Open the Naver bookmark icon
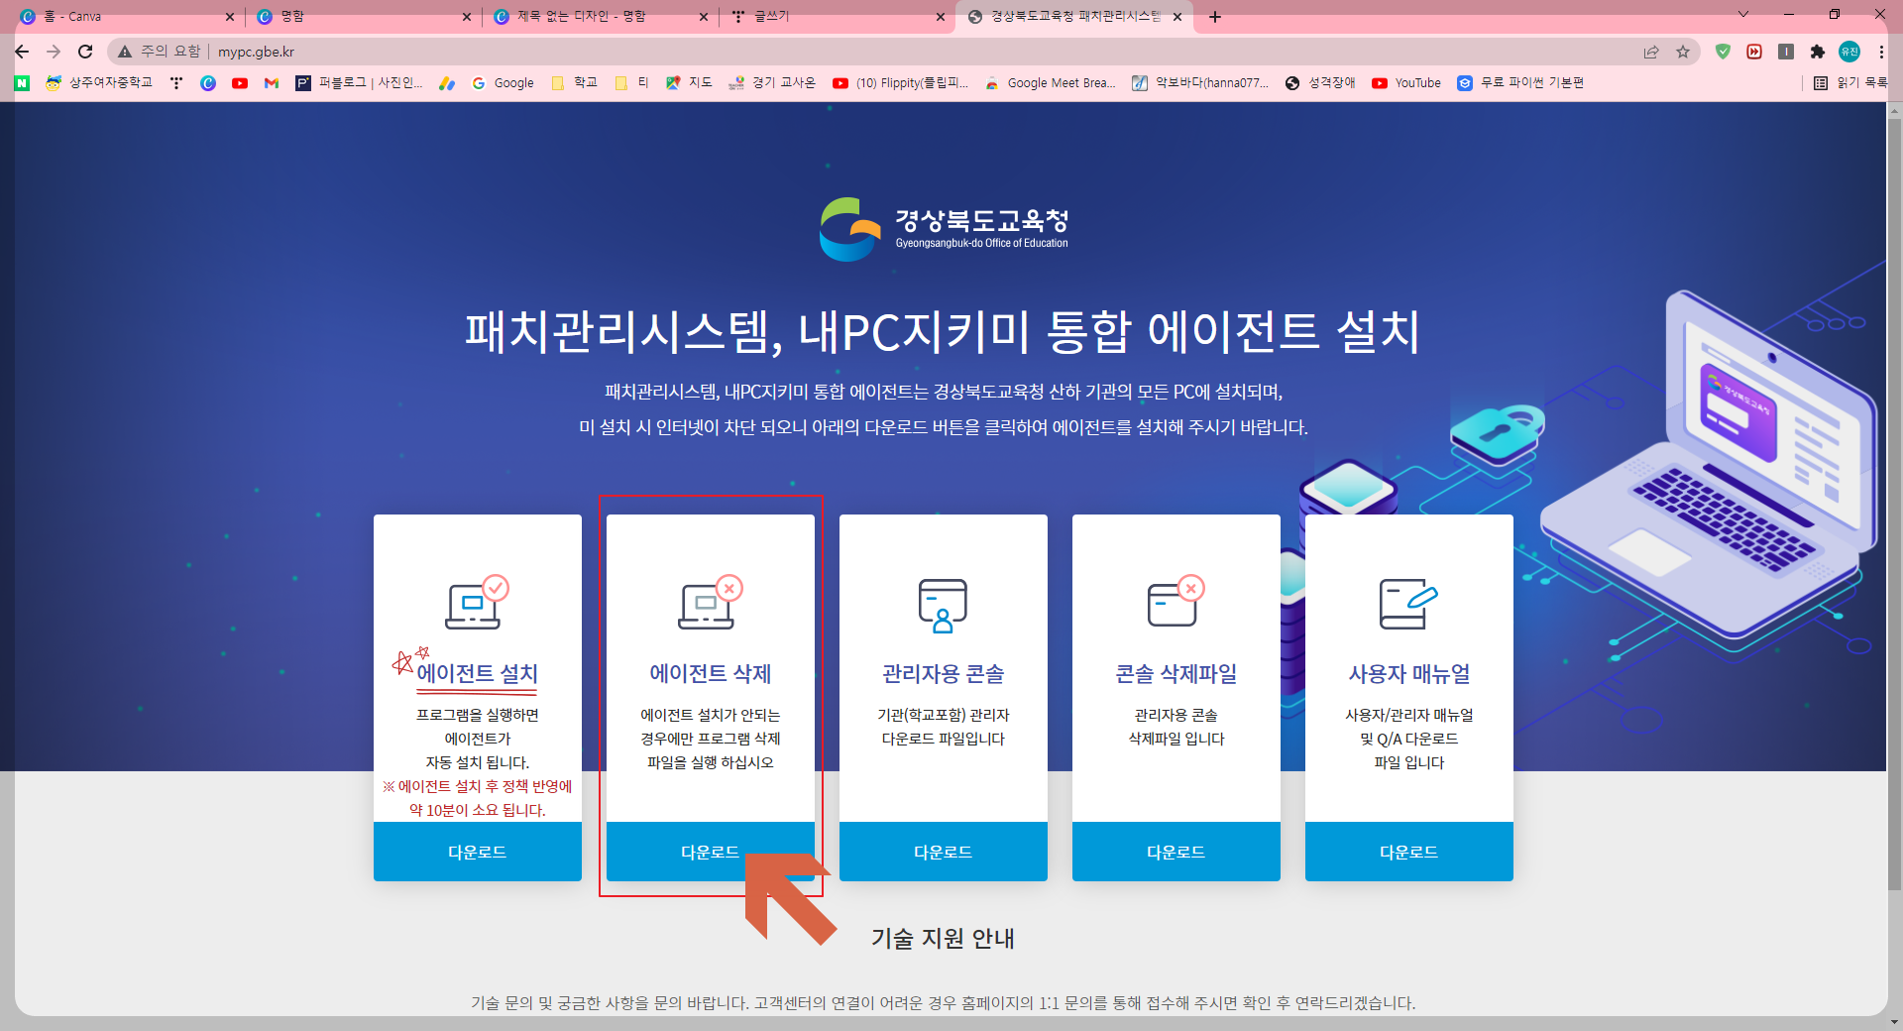 pos(22,83)
